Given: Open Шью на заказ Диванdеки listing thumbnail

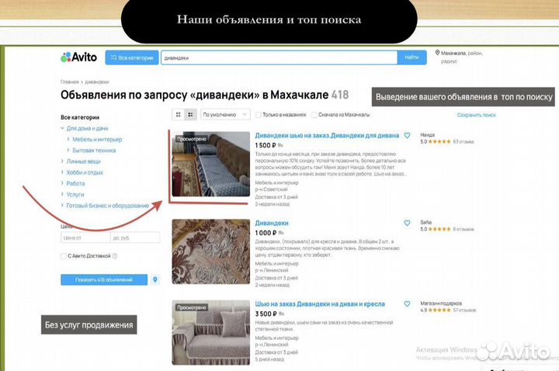Looking at the screenshot, I should pyautogui.click(x=211, y=332).
